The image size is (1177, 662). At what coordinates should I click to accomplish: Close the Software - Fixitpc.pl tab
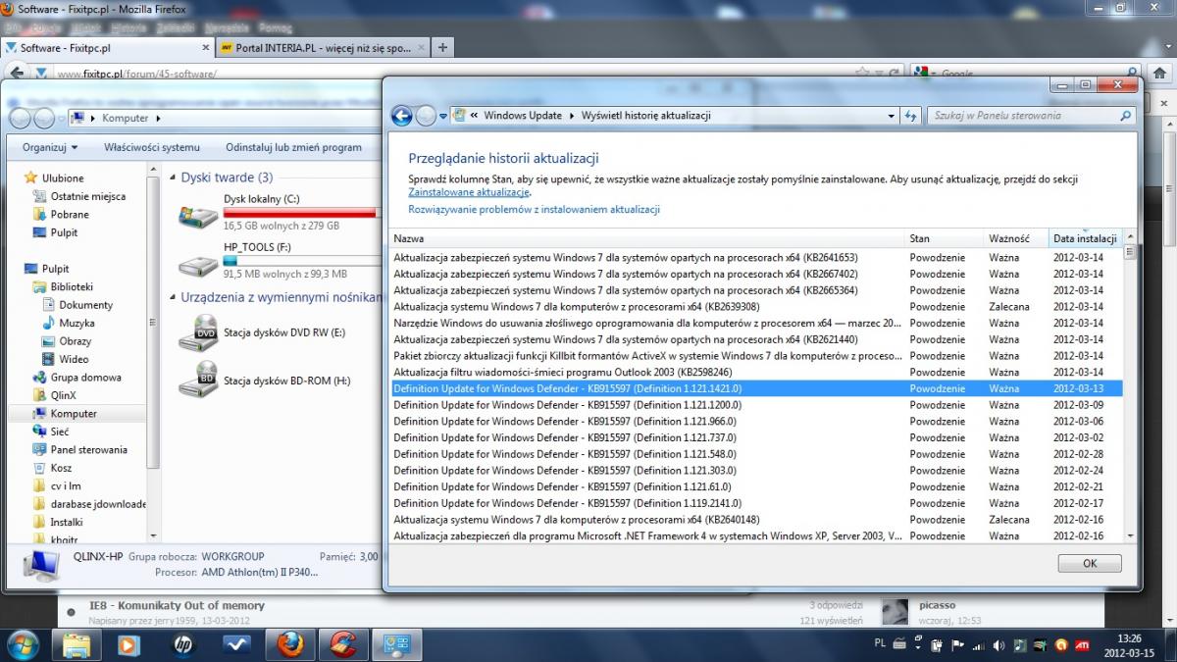tap(206, 47)
